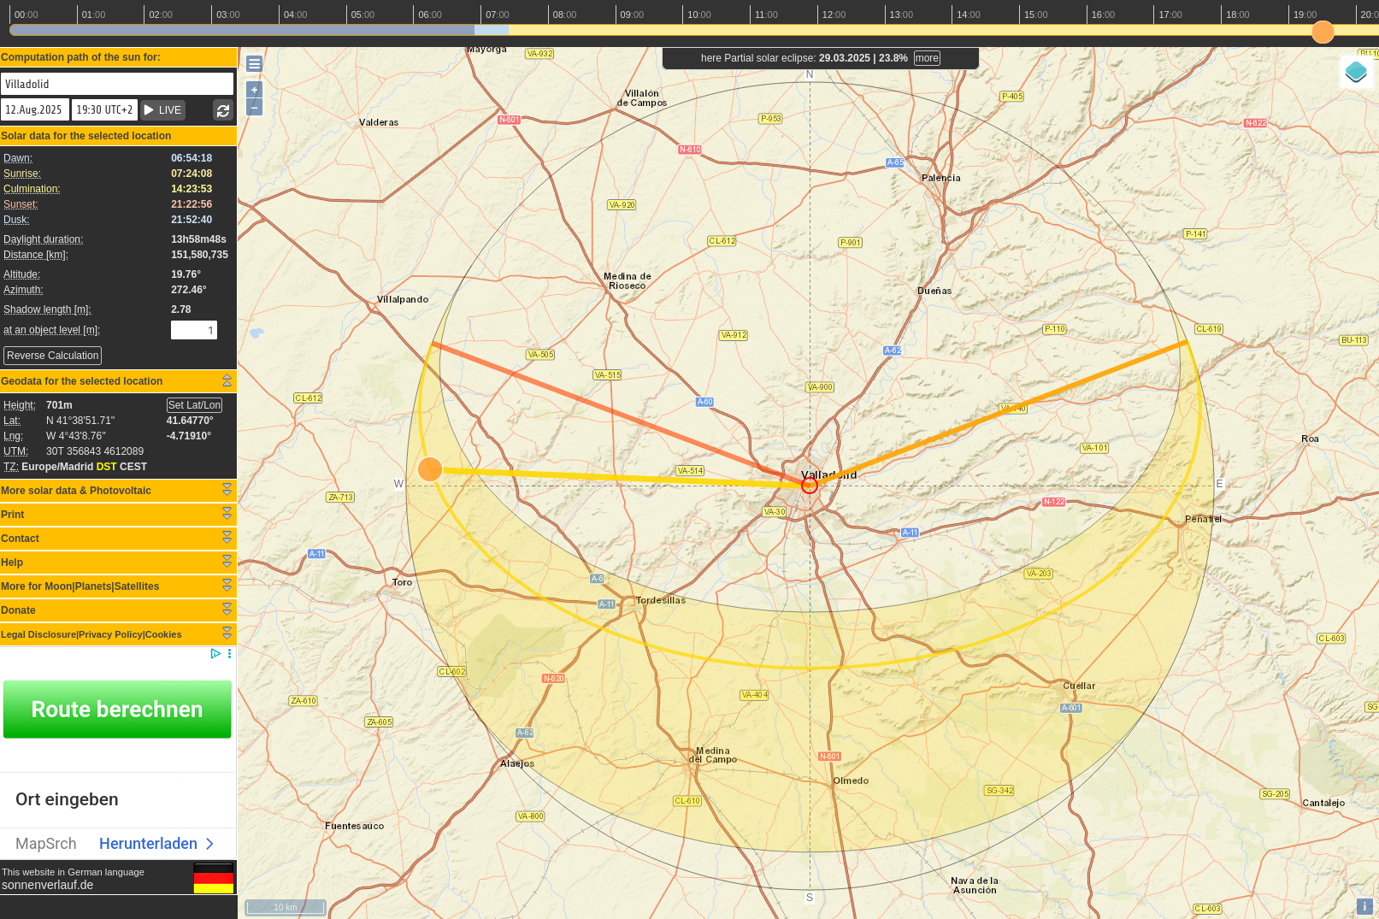Open the map layers selector icon
The height and width of the screenshot is (919, 1379).
(1356, 72)
